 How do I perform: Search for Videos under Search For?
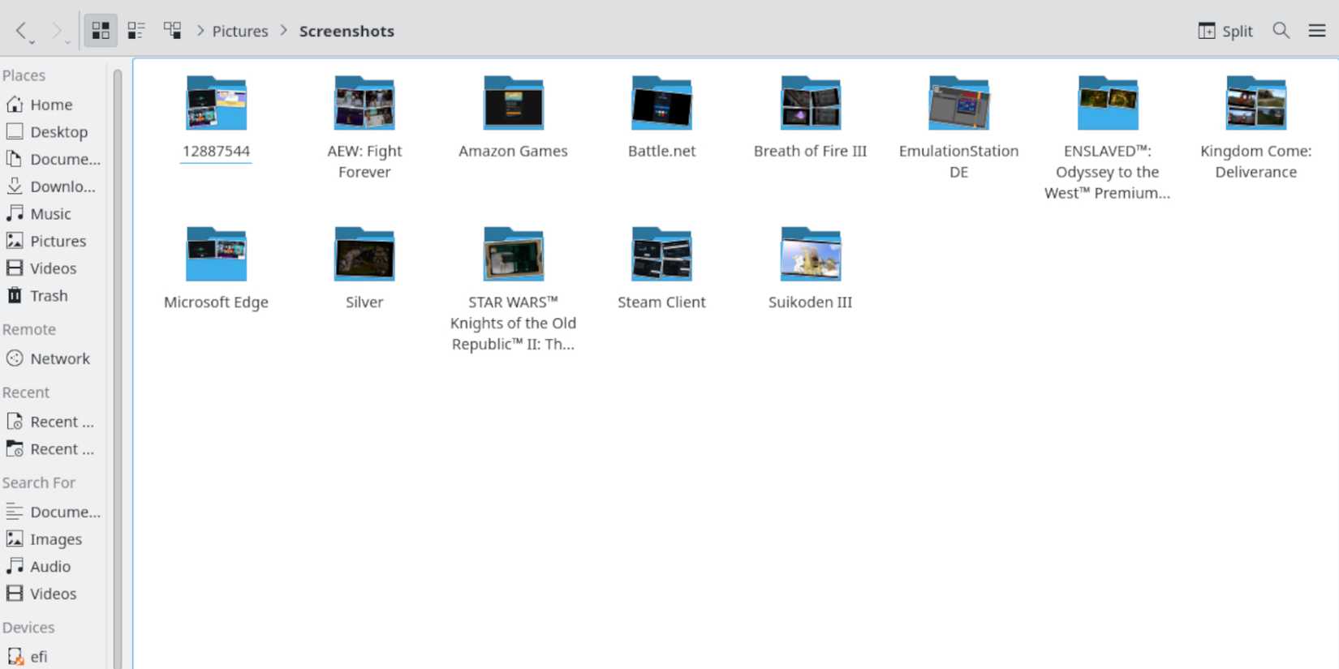point(53,594)
